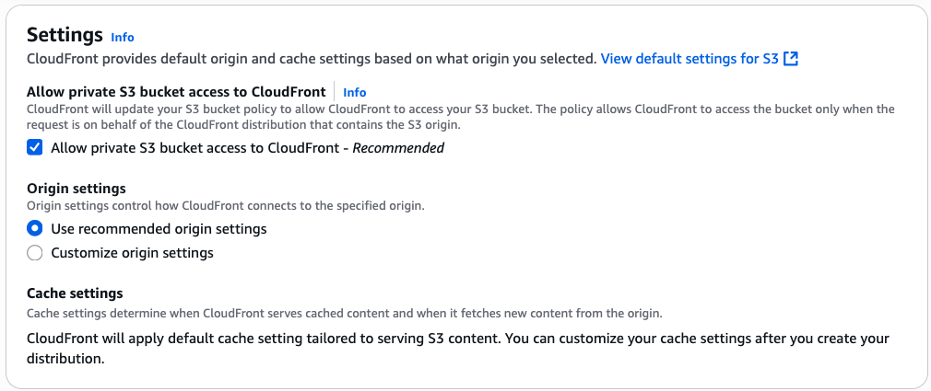The width and height of the screenshot is (931, 391).
Task: Open Info link next to Settings heading
Action: click(122, 37)
